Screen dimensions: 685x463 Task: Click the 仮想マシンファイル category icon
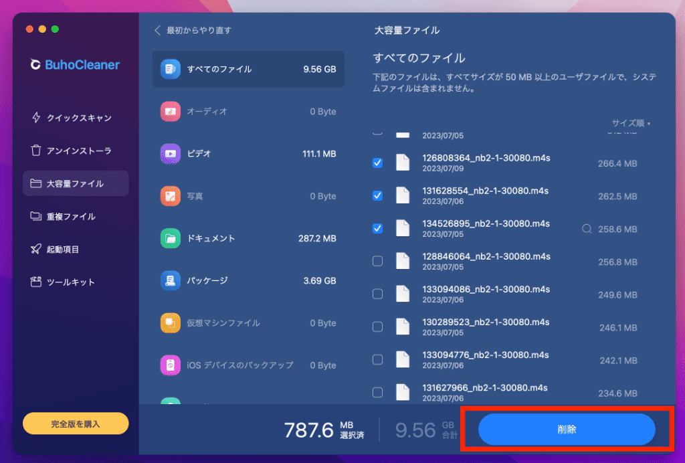171,322
